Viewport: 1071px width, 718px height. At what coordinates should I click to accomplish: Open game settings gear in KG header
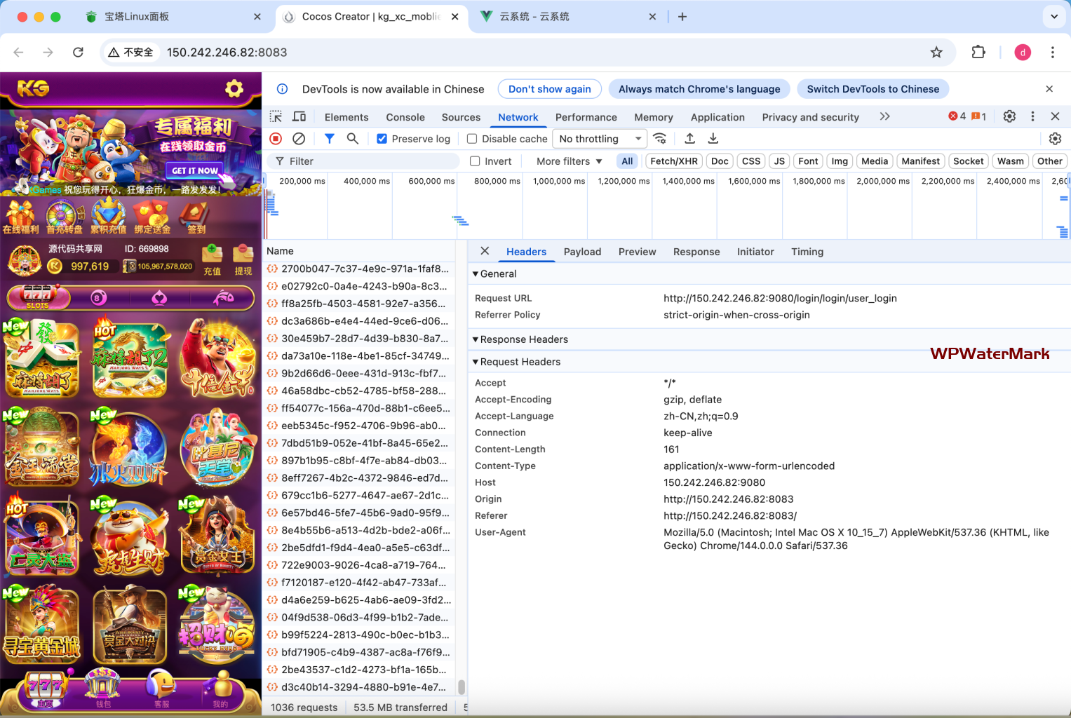pyautogui.click(x=234, y=89)
